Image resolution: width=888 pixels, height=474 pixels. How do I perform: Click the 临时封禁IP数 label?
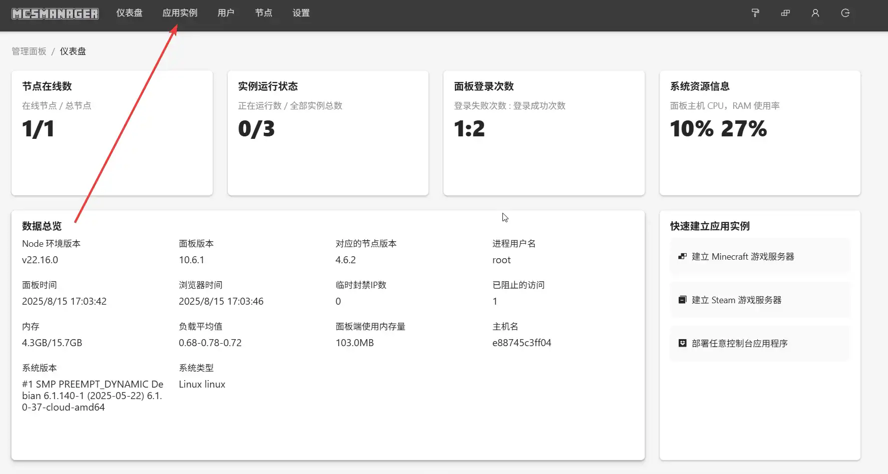[x=361, y=285]
